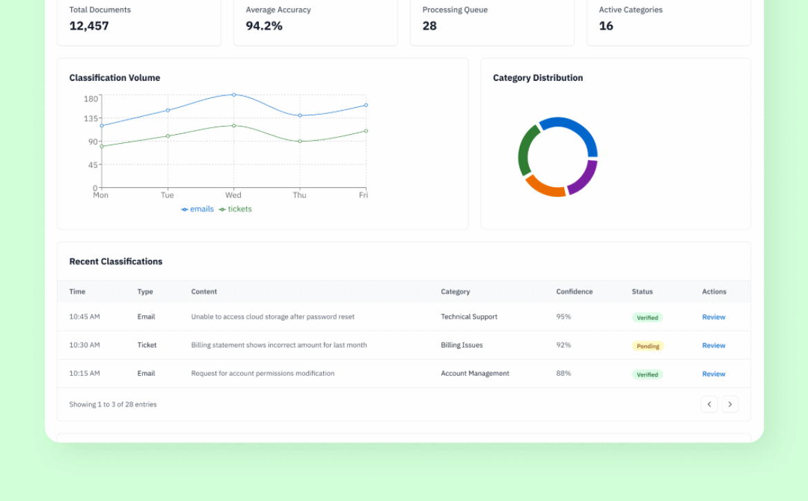The image size is (808, 501).
Task: Click Verified badge on 10:15 AM row
Action: (x=647, y=375)
